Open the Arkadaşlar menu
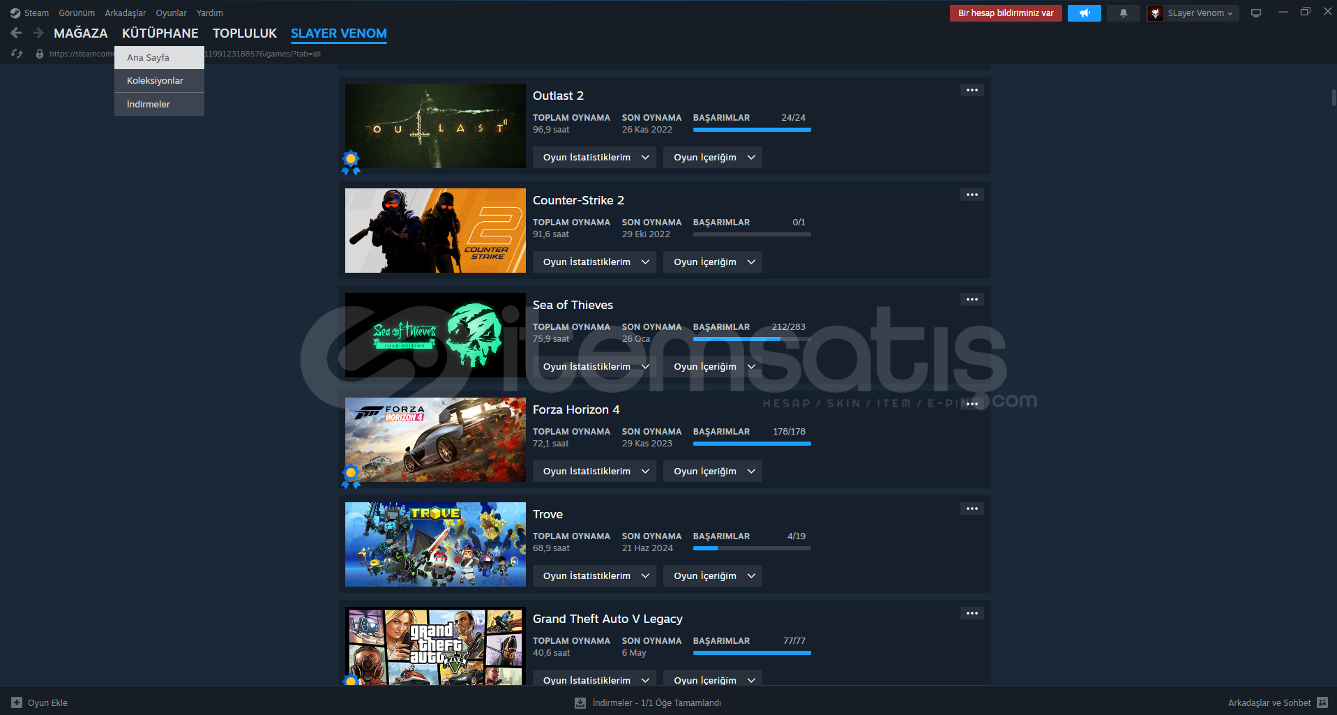Viewport: 1337px width, 715px height. [x=126, y=13]
